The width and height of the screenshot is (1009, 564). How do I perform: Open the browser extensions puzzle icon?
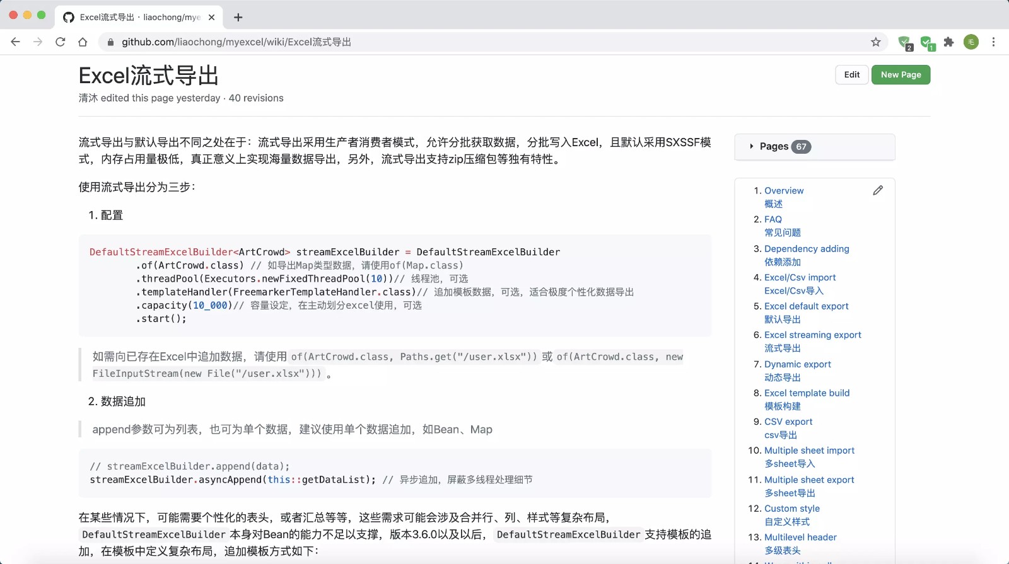[x=948, y=42]
